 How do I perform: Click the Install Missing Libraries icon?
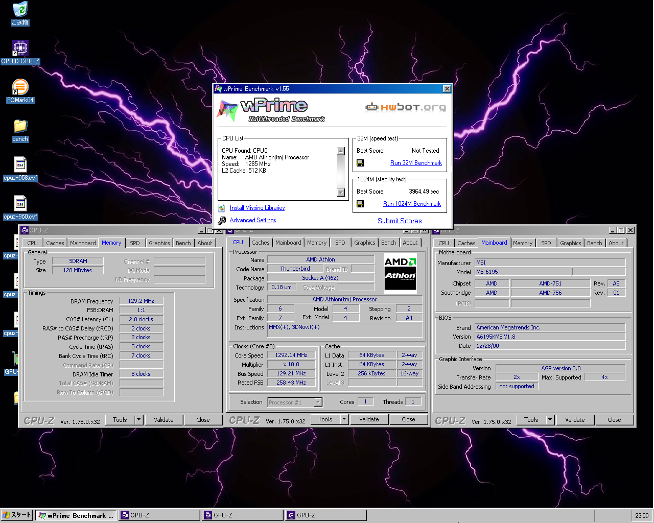(x=222, y=208)
